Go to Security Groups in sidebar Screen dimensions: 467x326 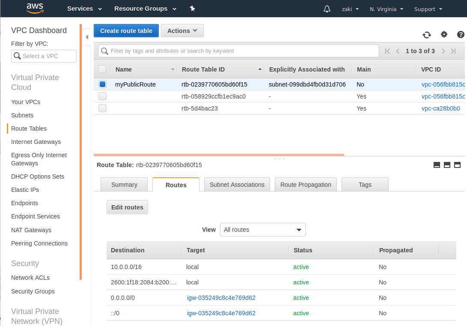click(x=33, y=291)
